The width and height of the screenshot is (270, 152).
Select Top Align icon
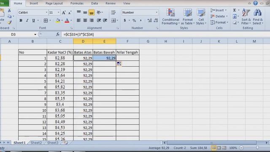pyautogui.click(x=79, y=12)
